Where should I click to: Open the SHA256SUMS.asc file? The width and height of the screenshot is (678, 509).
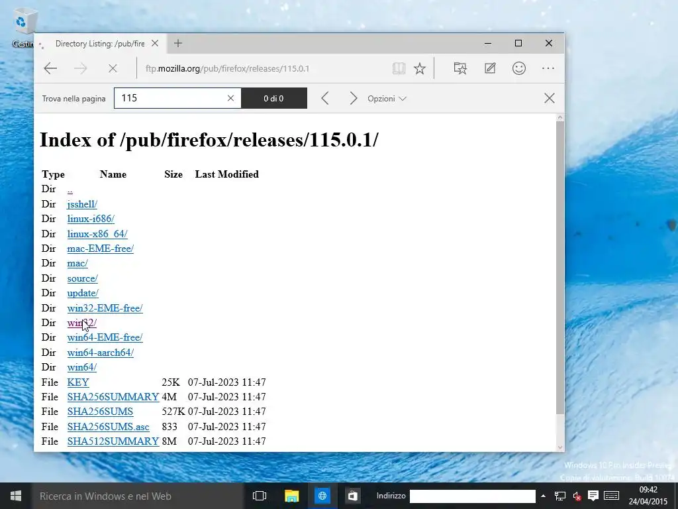(108, 427)
